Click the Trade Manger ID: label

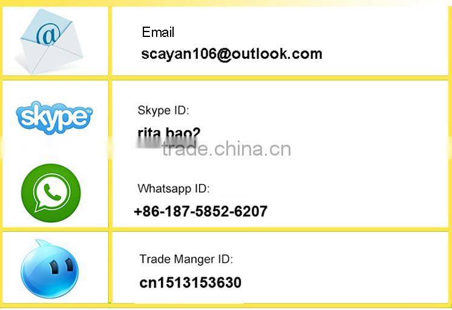(186, 259)
